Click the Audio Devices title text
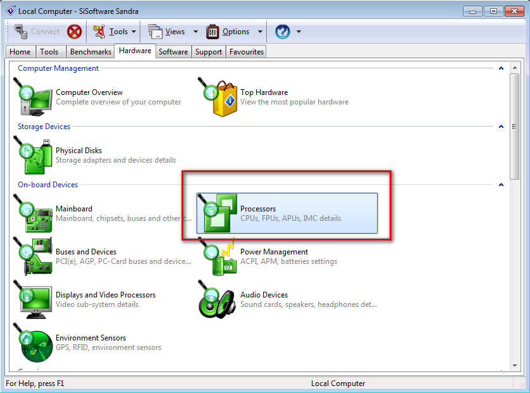 (x=264, y=294)
